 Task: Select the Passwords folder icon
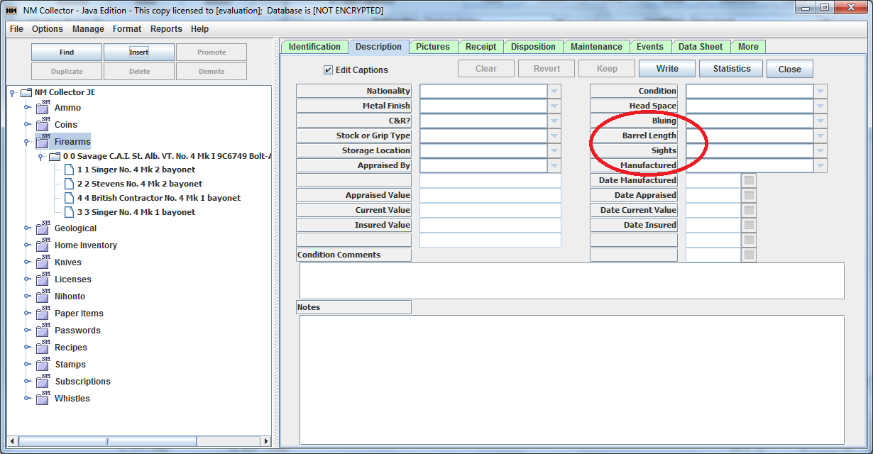(x=42, y=330)
